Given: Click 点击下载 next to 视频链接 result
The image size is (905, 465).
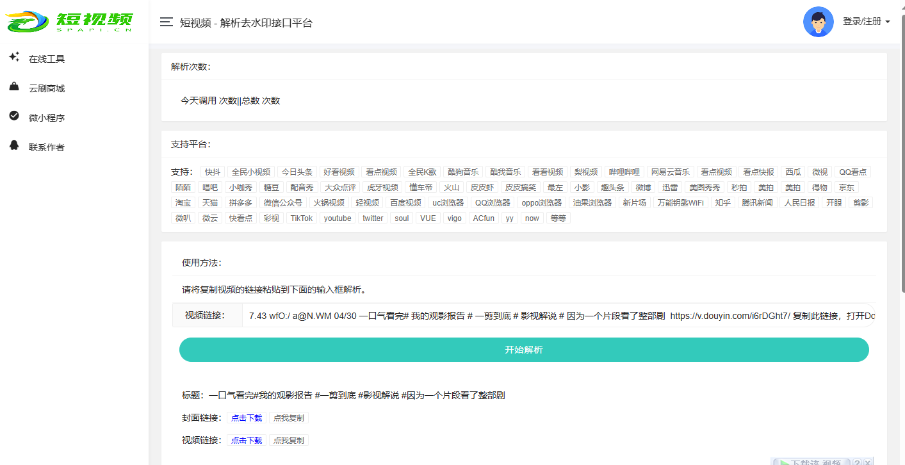Looking at the screenshot, I should [247, 441].
